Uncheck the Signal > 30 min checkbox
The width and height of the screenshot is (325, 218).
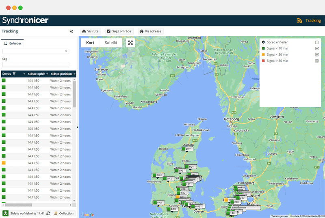point(317,61)
